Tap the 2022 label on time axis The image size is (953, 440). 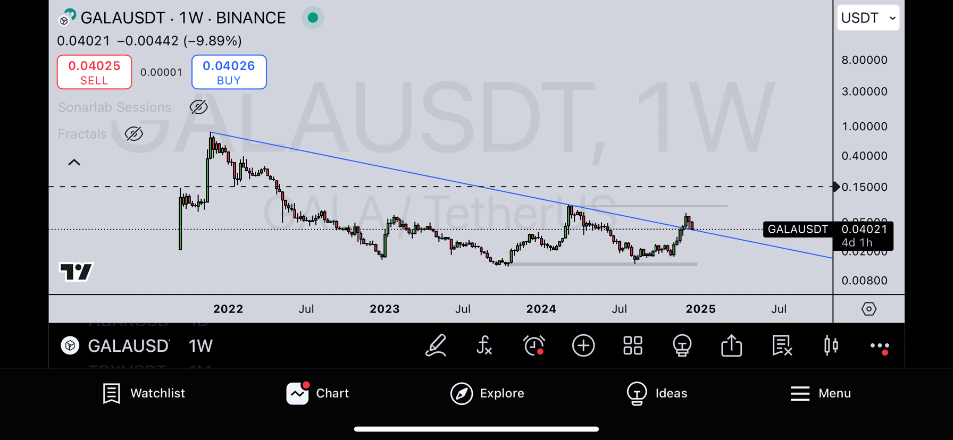click(x=228, y=309)
